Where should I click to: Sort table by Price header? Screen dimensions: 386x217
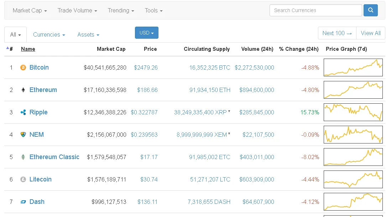[x=150, y=49]
